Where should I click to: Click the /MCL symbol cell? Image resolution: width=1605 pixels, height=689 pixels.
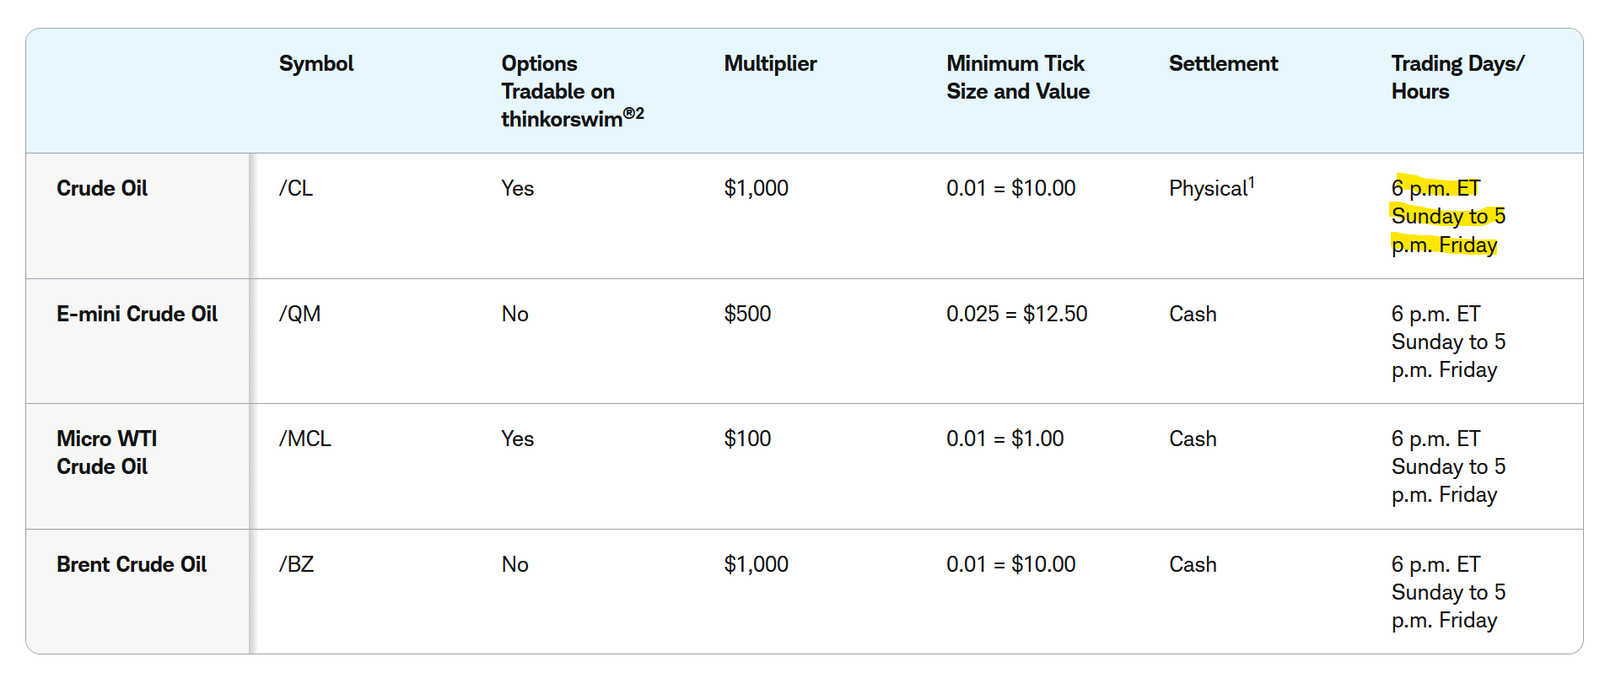(305, 439)
